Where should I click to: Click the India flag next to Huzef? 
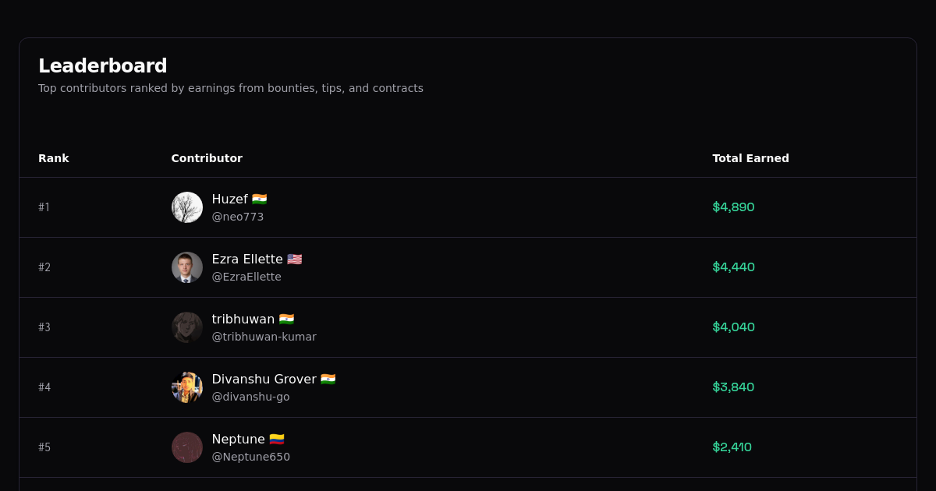(260, 199)
